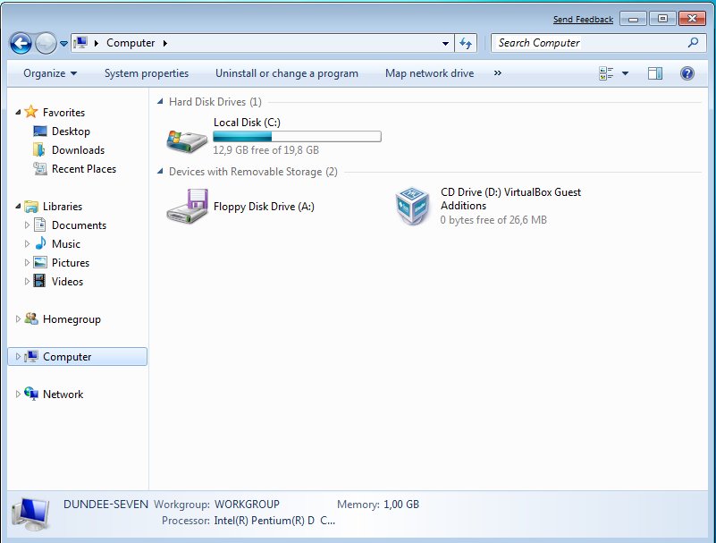Open the Help button
716x543 pixels.
point(687,73)
